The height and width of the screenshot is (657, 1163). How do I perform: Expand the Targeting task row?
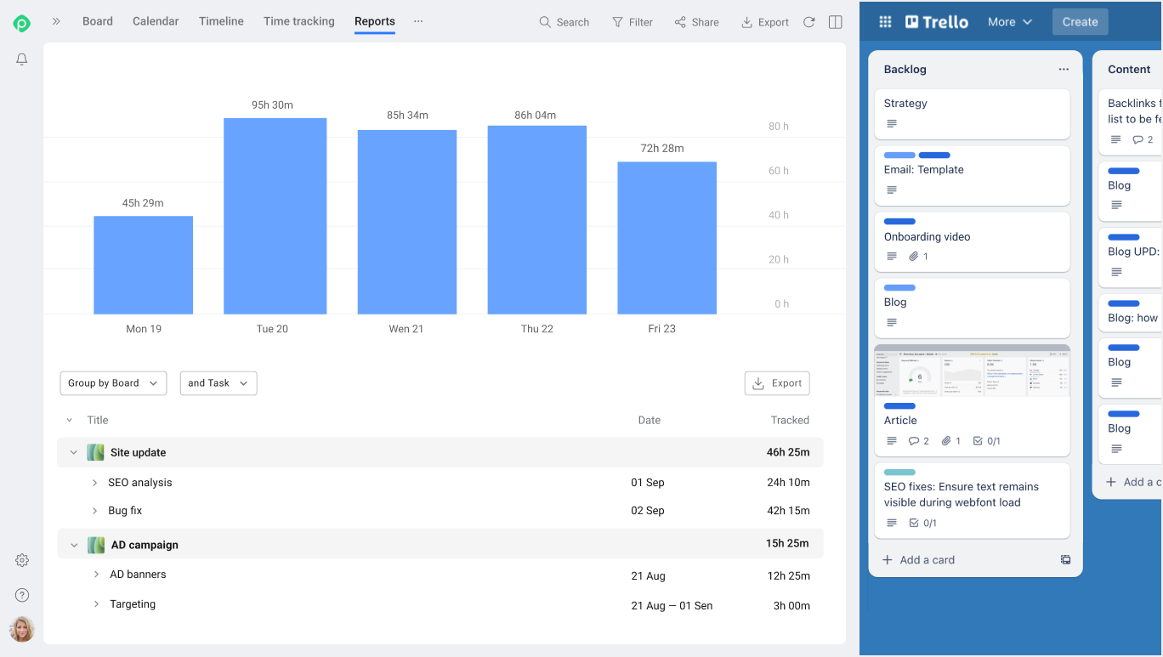96,604
